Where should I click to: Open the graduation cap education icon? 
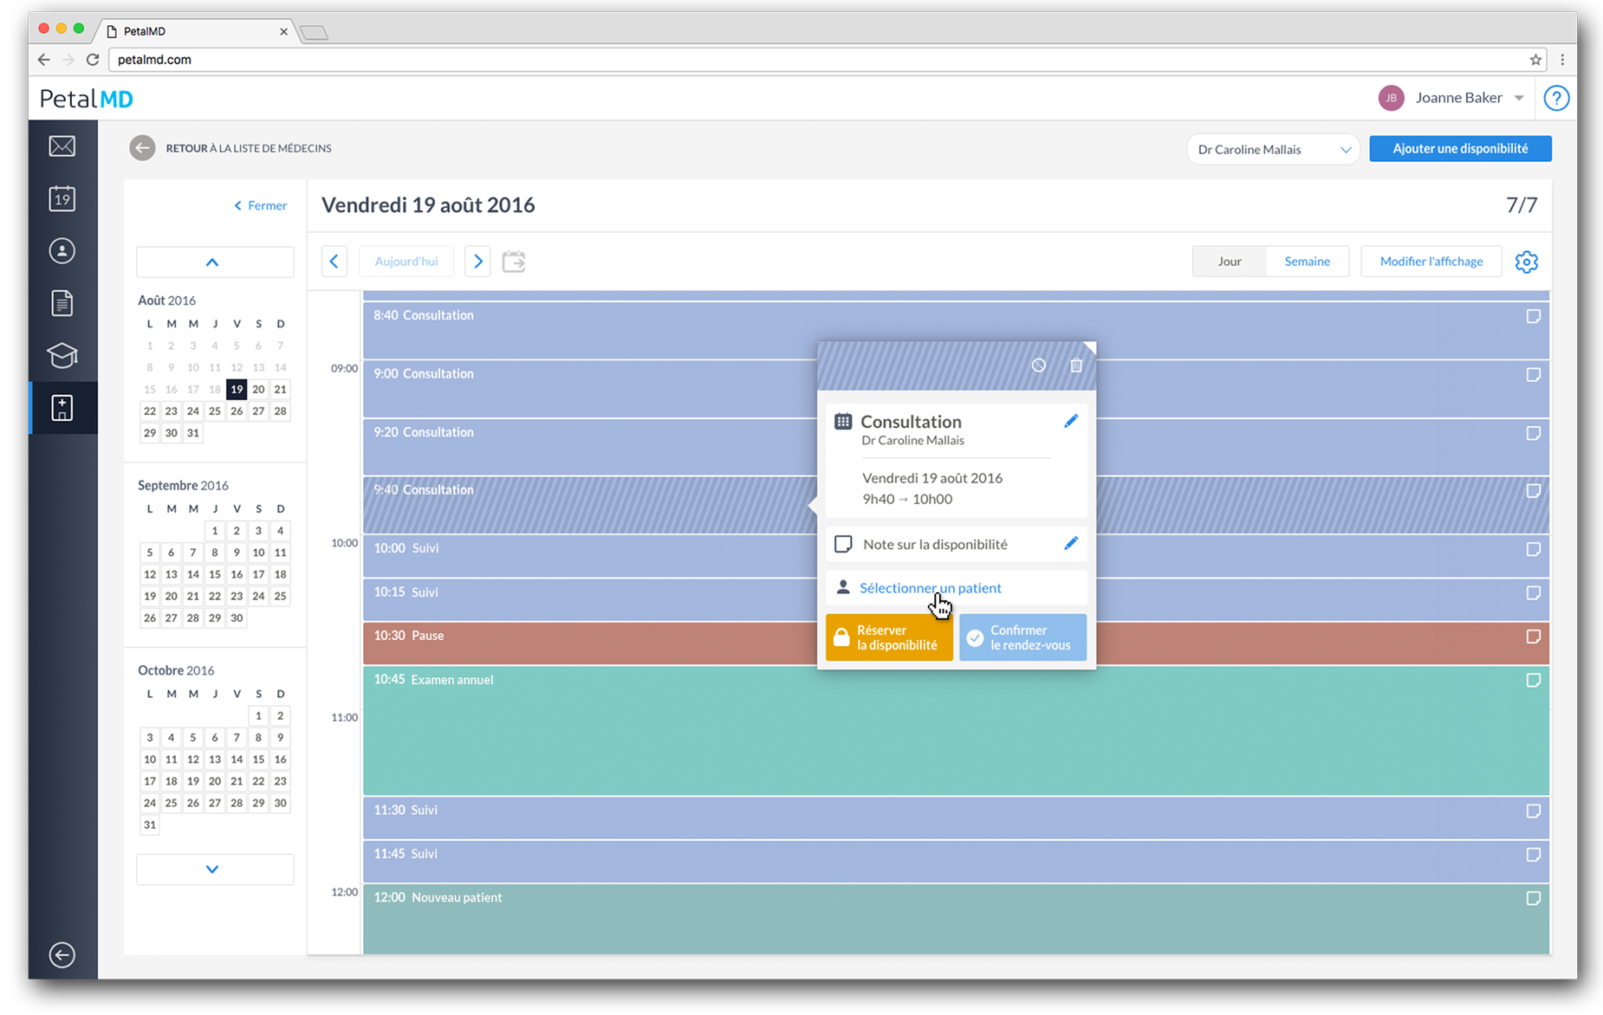click(62, 355)
